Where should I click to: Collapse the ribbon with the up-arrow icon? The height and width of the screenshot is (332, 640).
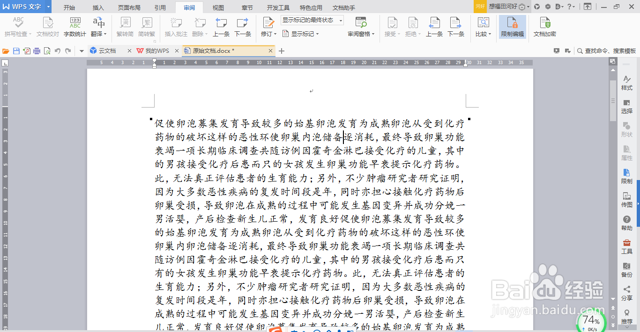tap(588, 7)
